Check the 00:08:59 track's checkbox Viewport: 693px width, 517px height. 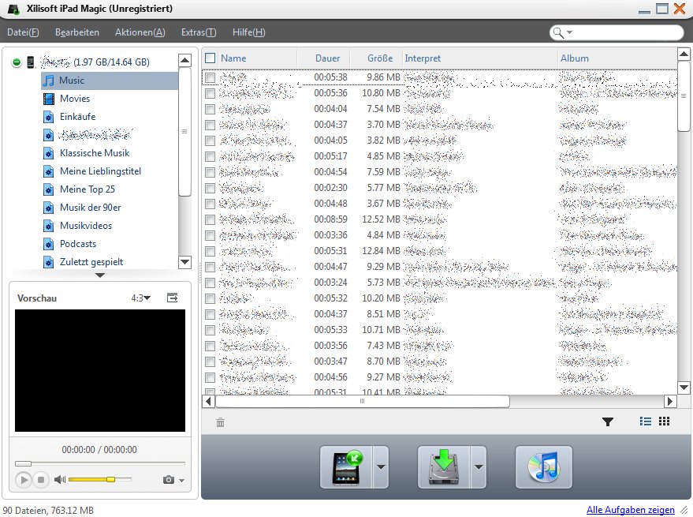click(x=211, y=219)
